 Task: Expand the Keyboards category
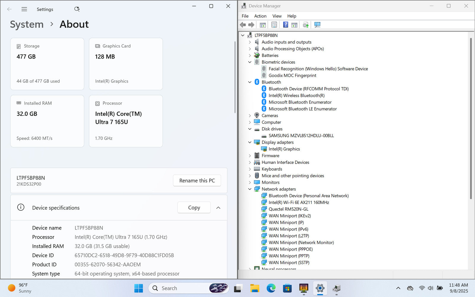point(250,169)
